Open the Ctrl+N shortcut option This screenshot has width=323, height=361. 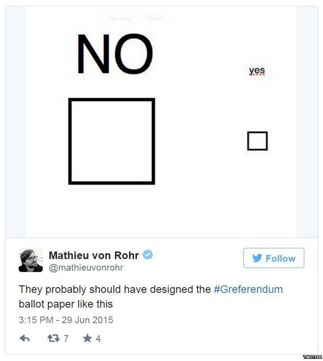click(154, 19)
